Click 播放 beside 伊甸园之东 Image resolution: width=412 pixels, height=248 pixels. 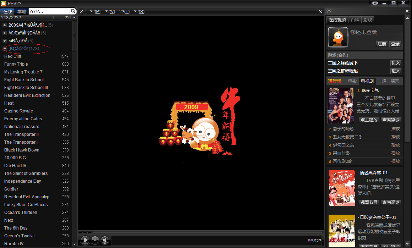click(x=395, y=145)
